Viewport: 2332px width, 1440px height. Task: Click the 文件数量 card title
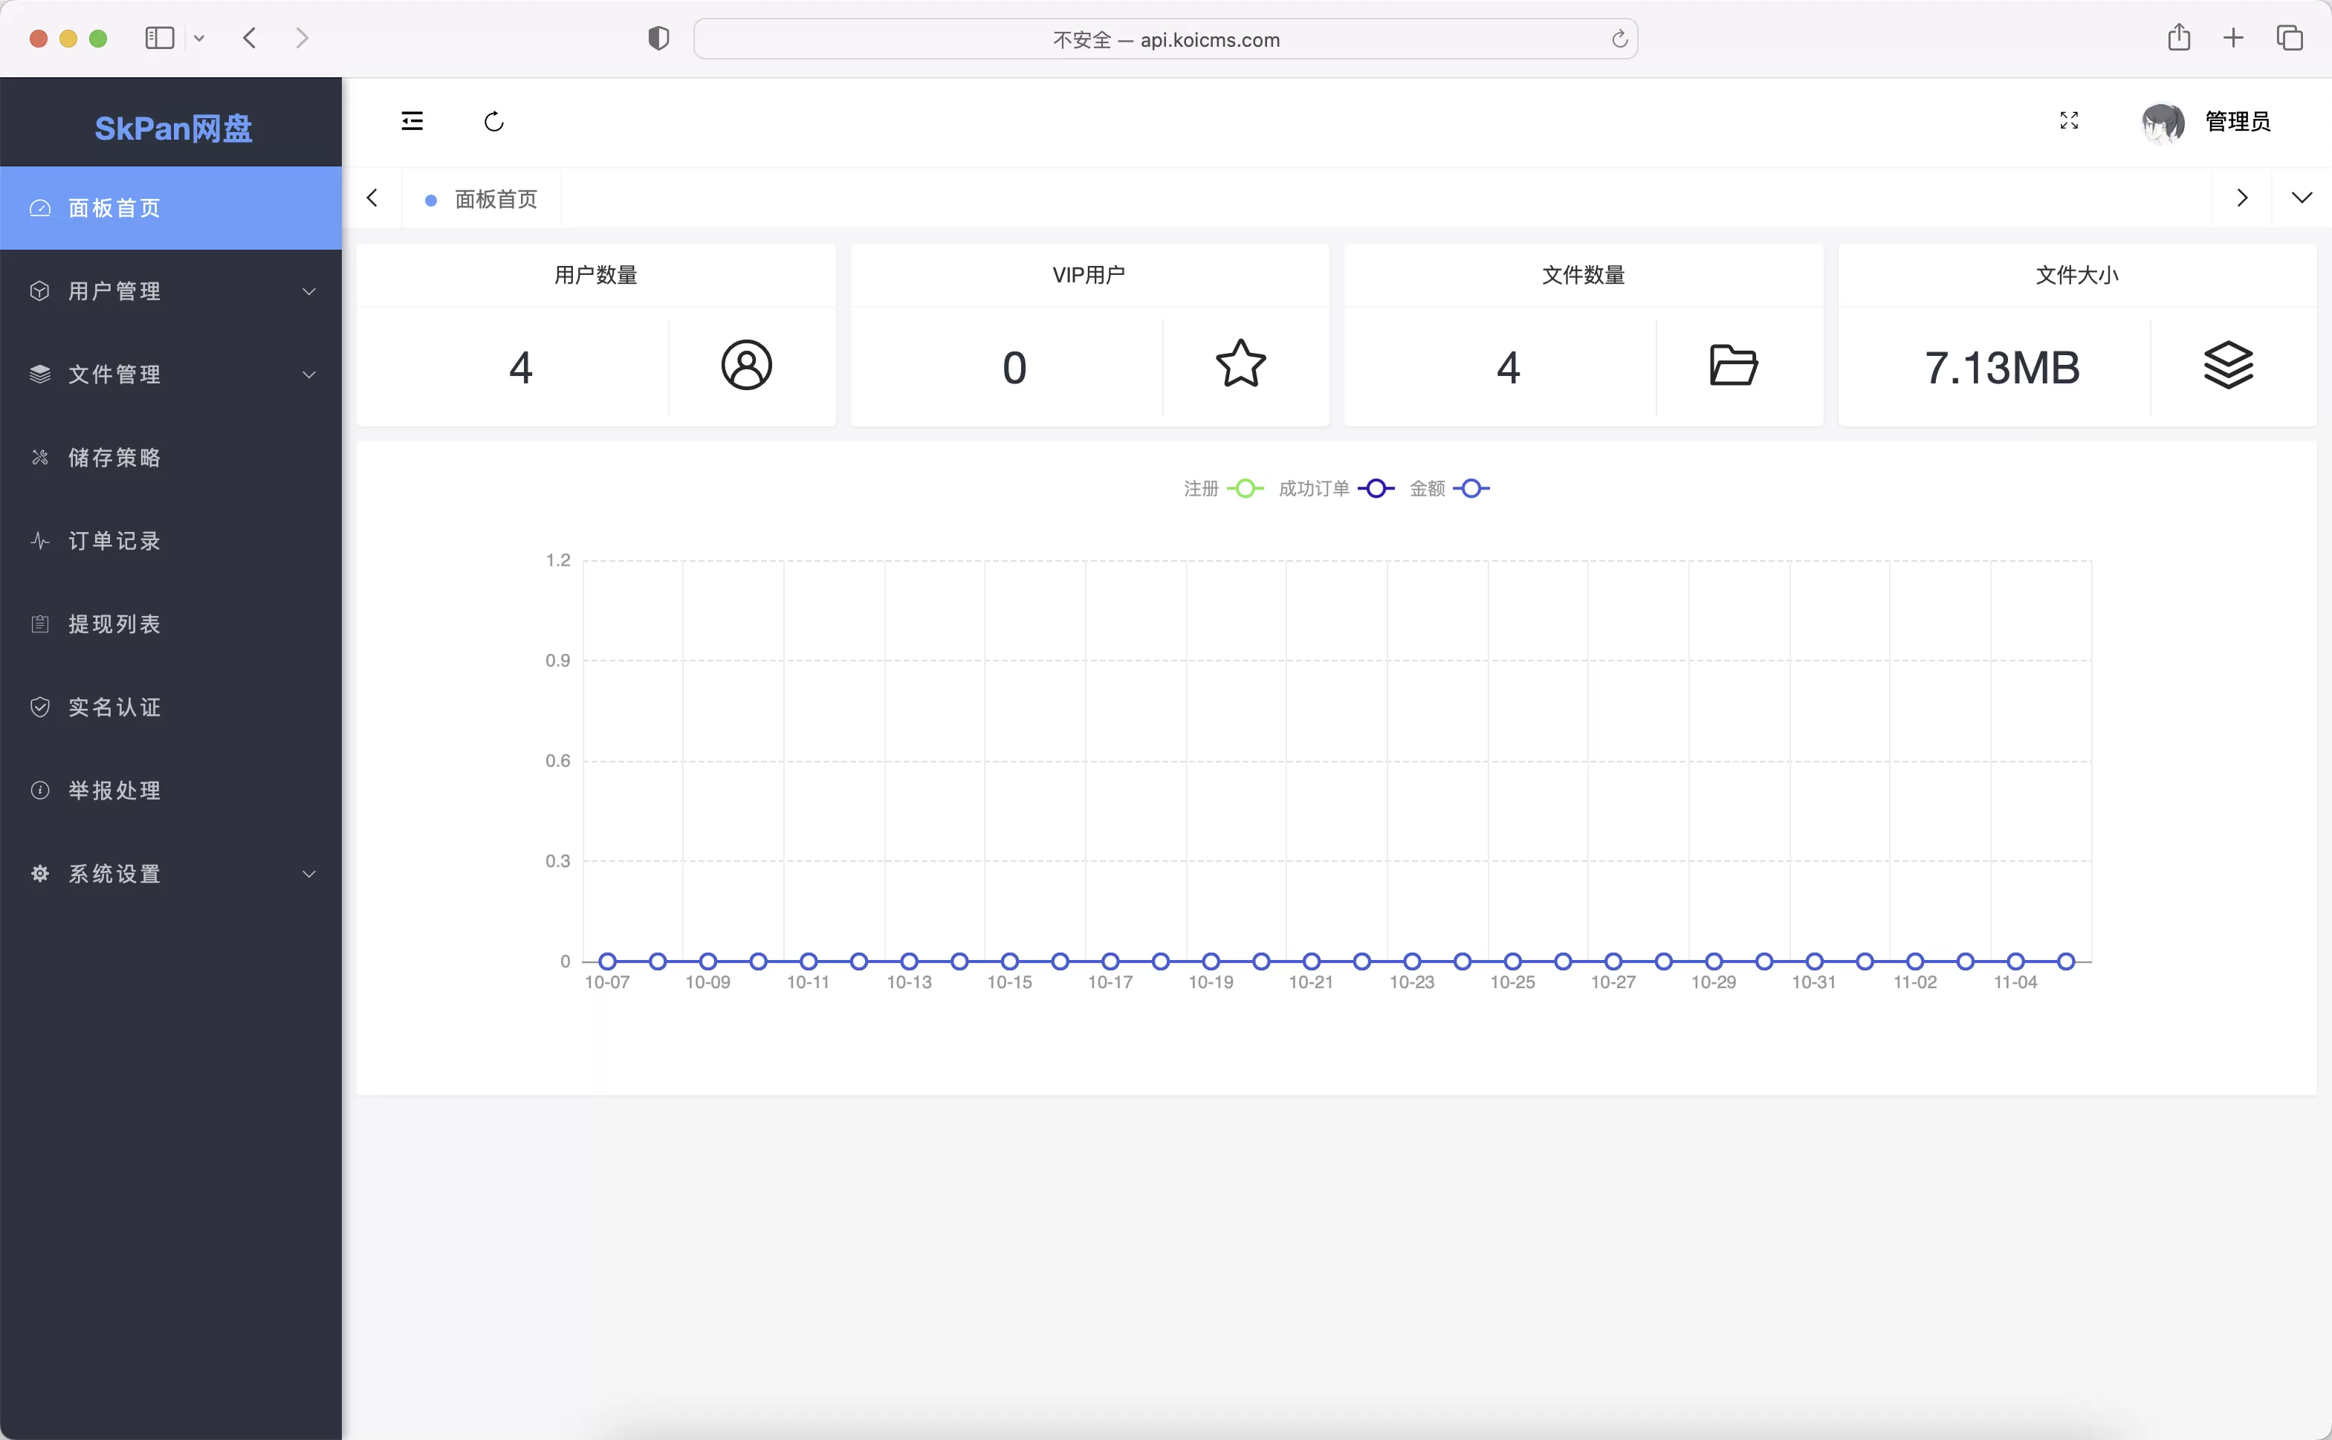[x=1584, y=275]
